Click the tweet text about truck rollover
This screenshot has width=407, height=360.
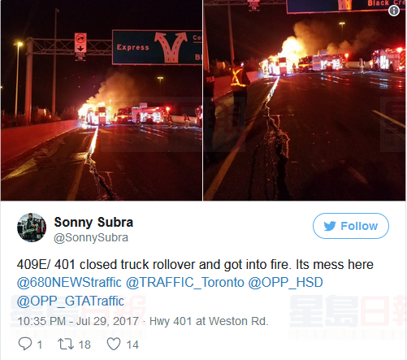195,264
